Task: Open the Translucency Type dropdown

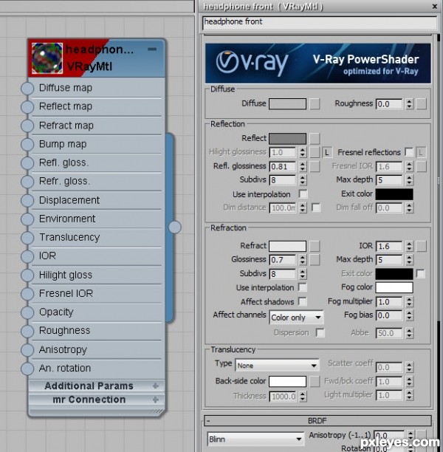Action: click(x=277, y=366)
